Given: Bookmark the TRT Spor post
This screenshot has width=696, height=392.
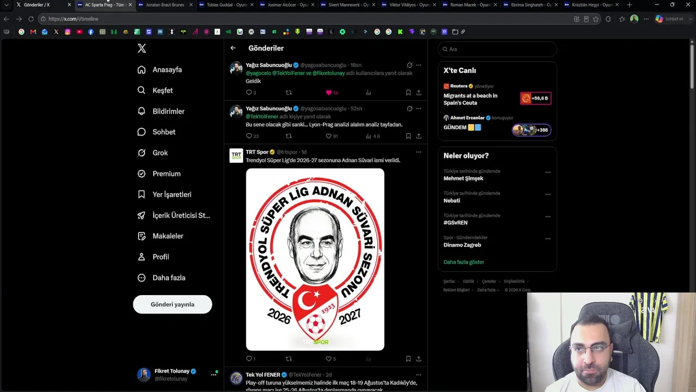Looking at the screenshot, I should (x=408, y=359).
